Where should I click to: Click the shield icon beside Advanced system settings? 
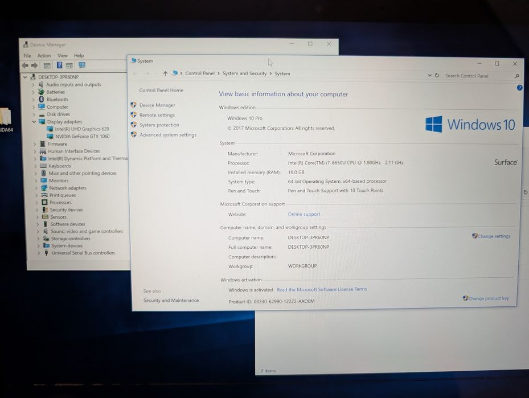[x=134, y=134]
